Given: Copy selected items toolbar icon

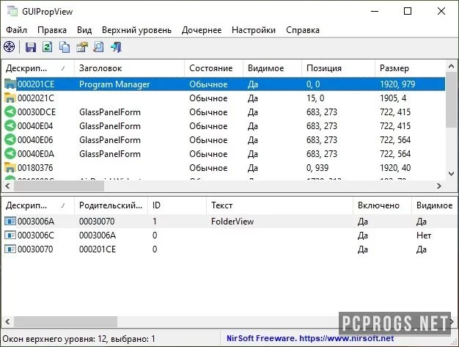Looking at the screenshot, I should tap(65, 47).
